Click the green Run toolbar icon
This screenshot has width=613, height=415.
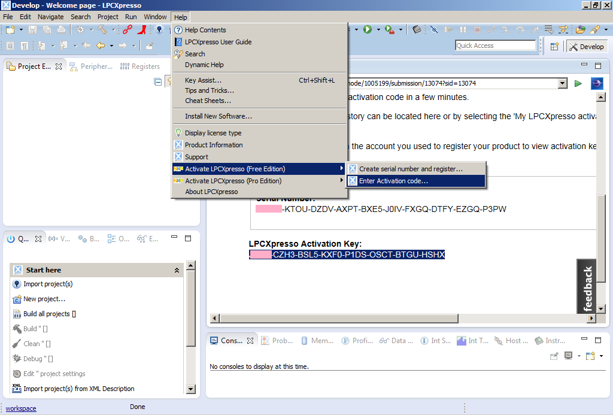pyautogui.click(x=368, y=30)
